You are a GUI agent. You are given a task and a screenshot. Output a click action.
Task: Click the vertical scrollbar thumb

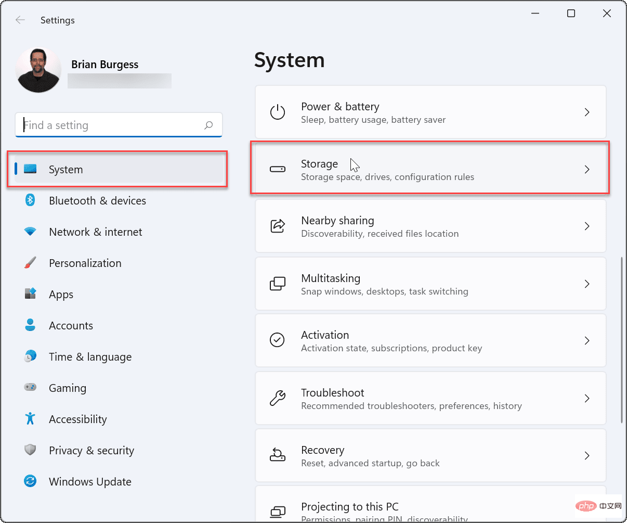point(622,340)
